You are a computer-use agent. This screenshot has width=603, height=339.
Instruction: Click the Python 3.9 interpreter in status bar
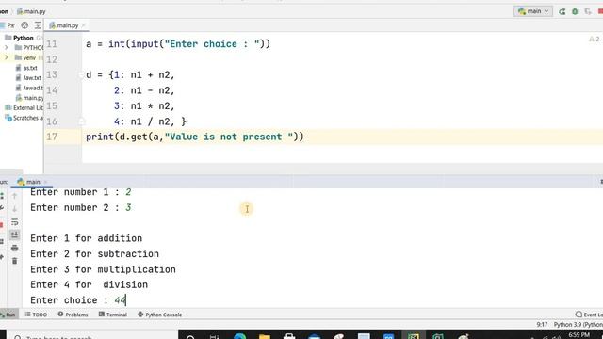[578, 325]
